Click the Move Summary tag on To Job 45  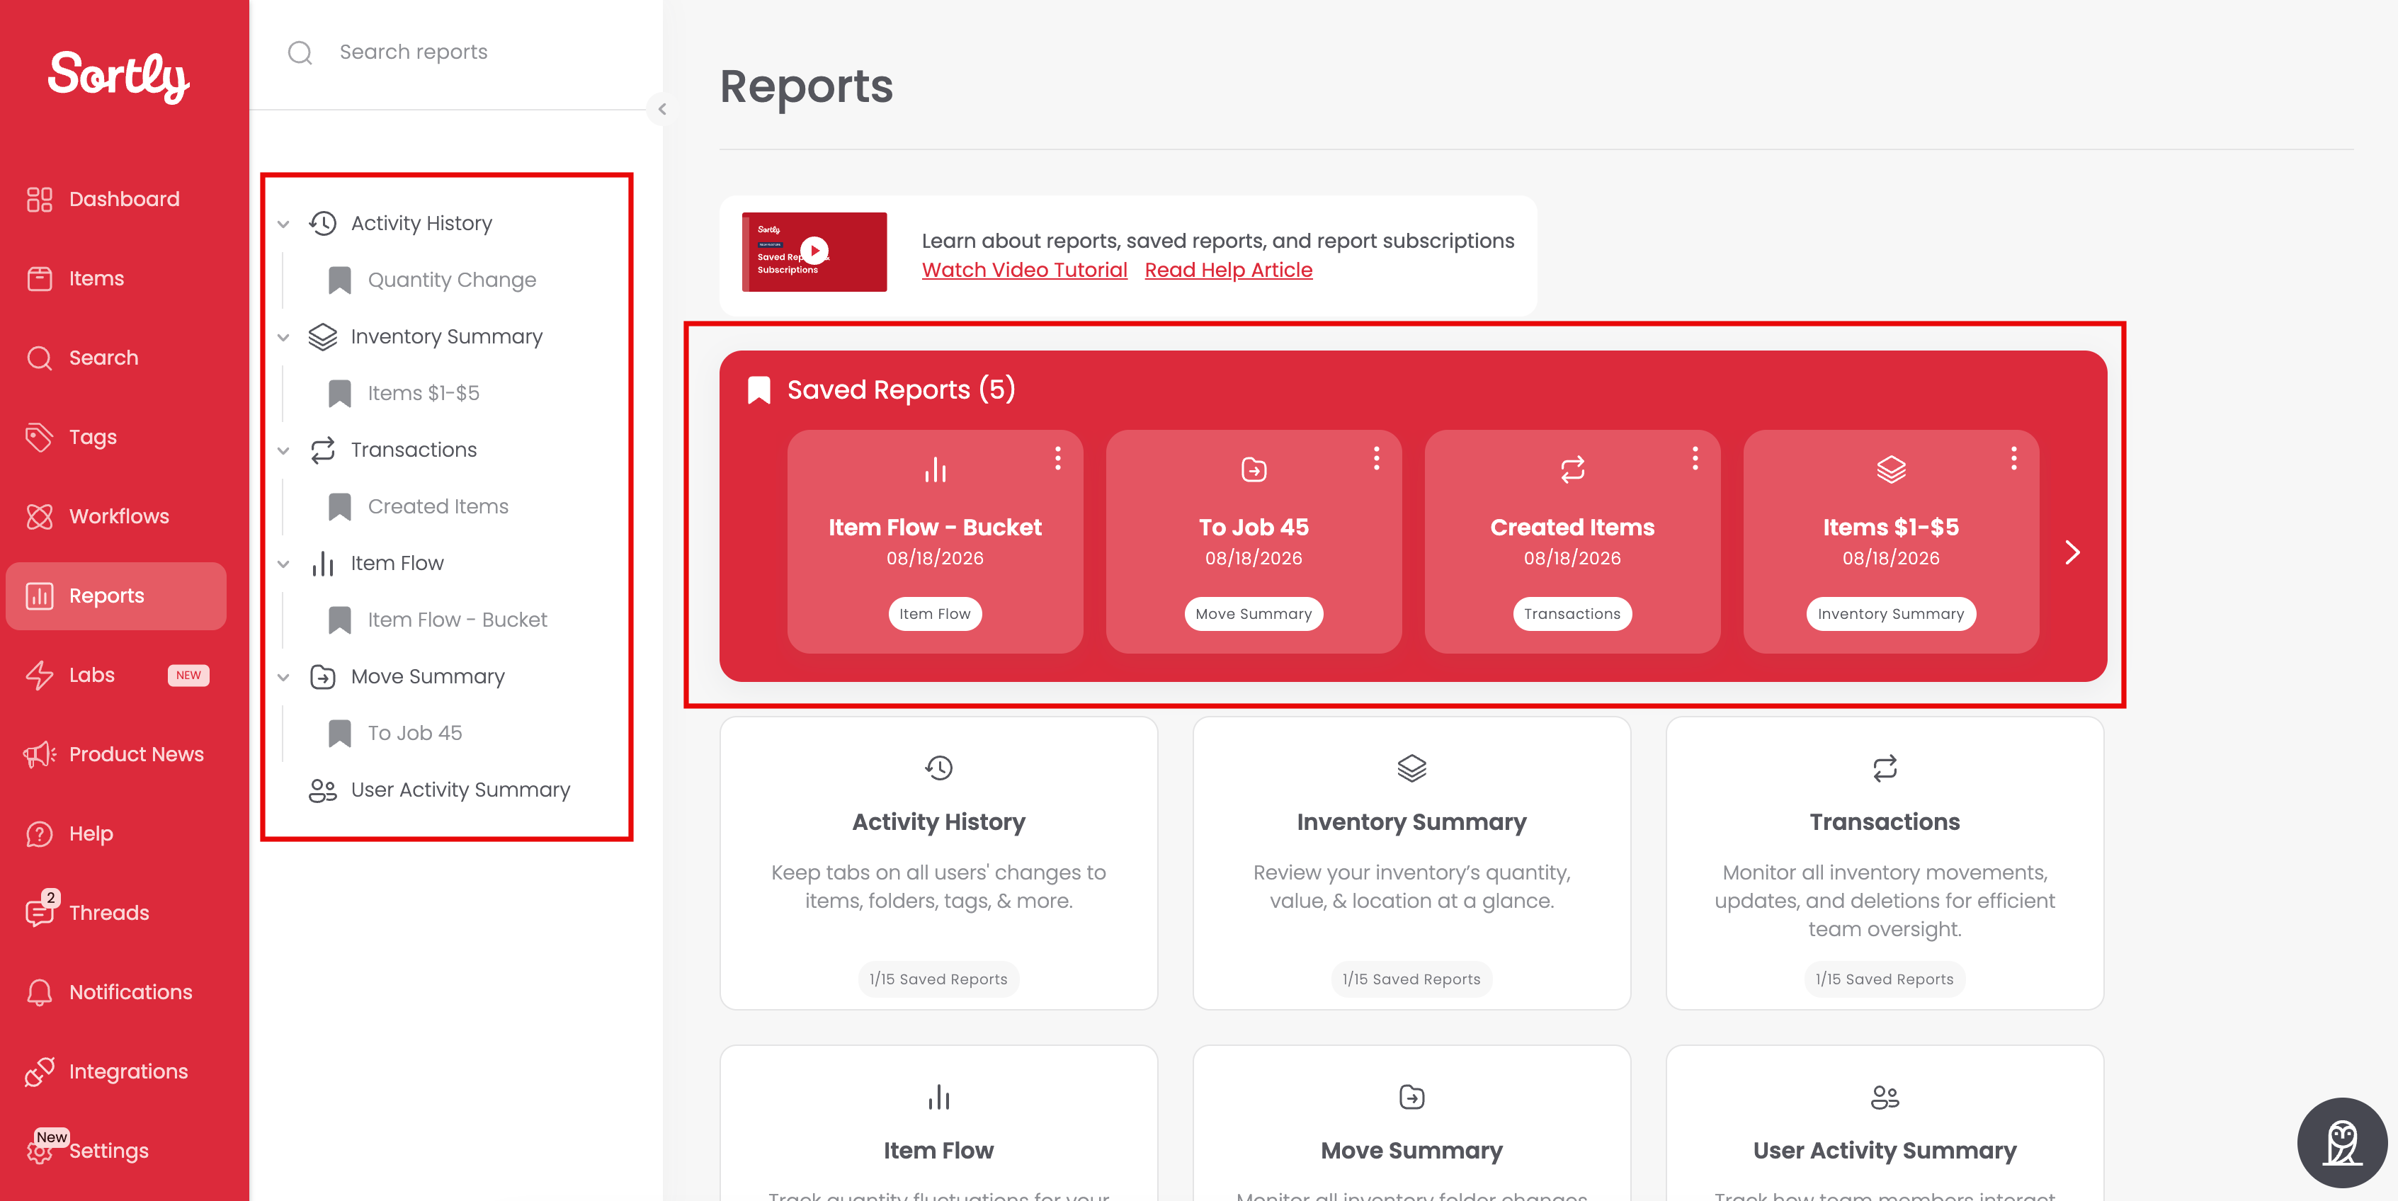[1253, 615]
